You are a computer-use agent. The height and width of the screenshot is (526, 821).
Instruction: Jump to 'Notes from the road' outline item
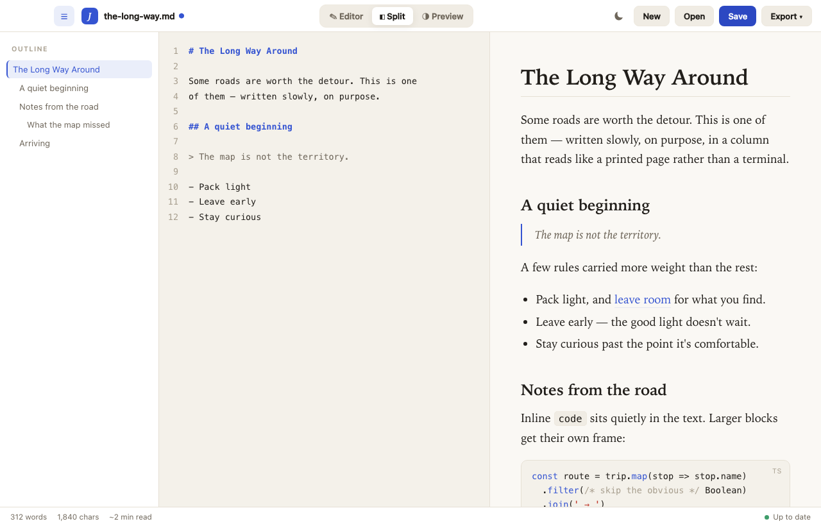pyautogui.click(x=80, y=106)
